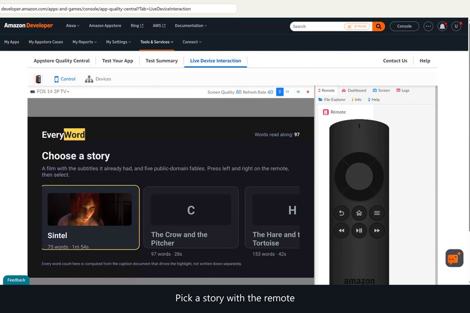
Task: Open the Remote panel tab
Action: (x=327, y=90)
